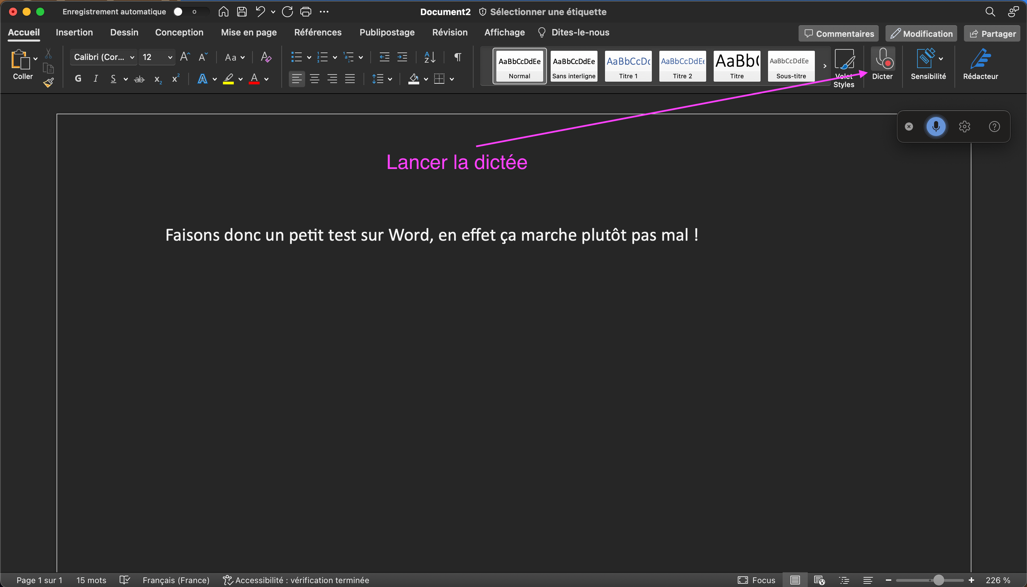
Task: Click the Home icon in the title bar
Action: [x=223, y=12]
